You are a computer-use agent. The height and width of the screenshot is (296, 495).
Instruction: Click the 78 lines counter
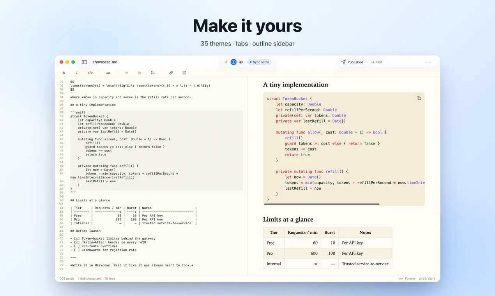(110, 278)
